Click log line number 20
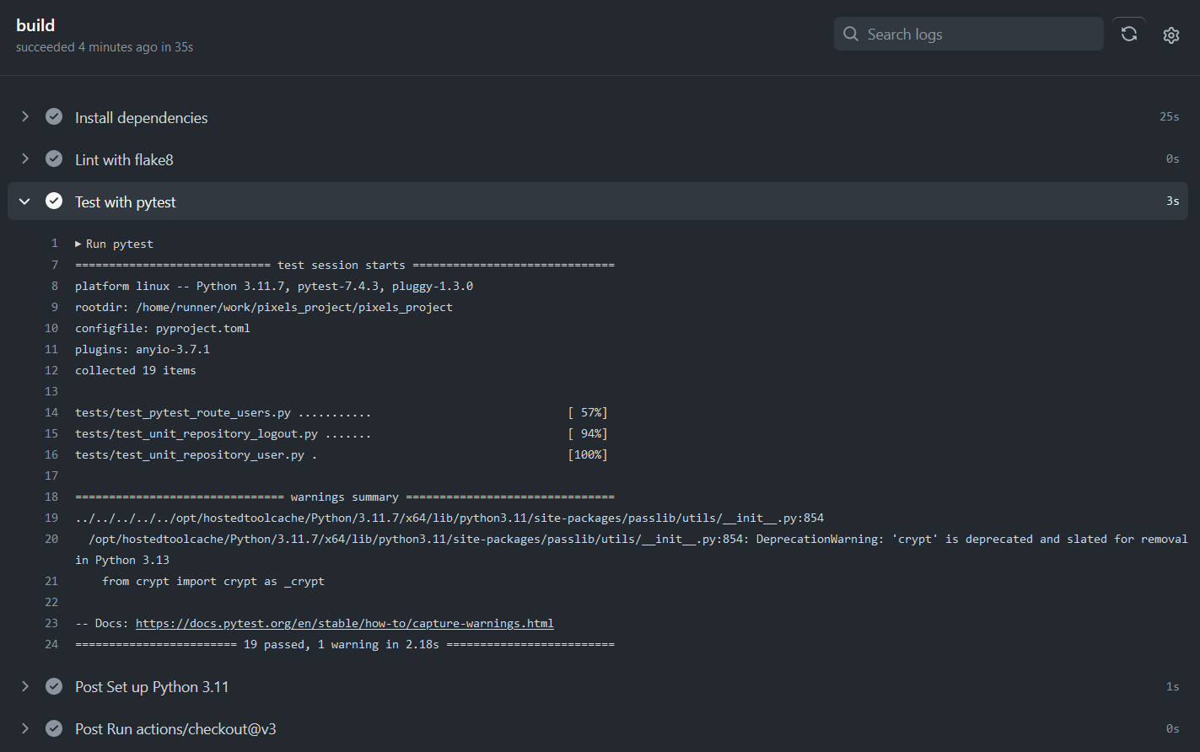 coord(51,539)
